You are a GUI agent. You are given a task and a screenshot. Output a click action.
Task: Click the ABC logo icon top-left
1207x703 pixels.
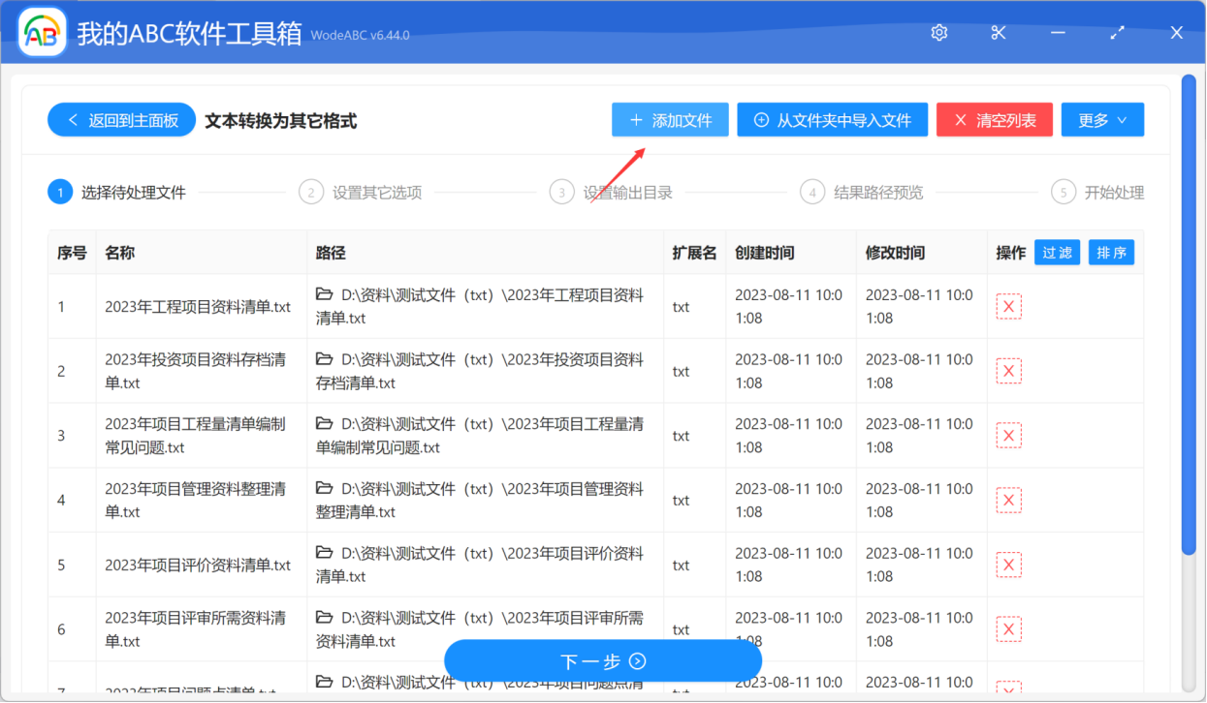(x=41, y=32)
